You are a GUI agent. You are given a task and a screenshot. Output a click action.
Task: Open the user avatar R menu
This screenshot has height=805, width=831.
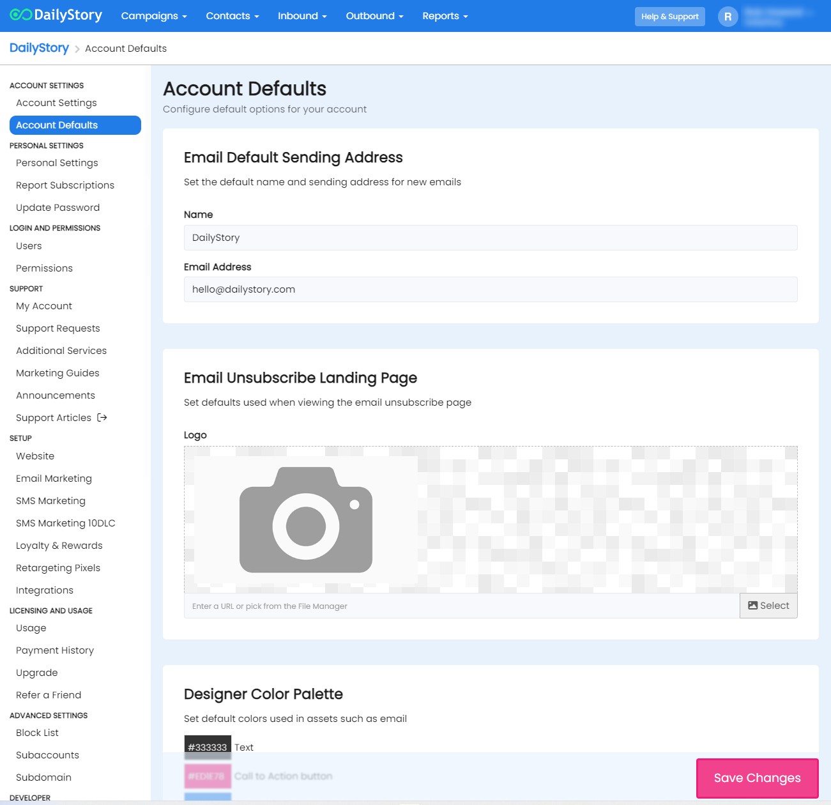(728, 17)
